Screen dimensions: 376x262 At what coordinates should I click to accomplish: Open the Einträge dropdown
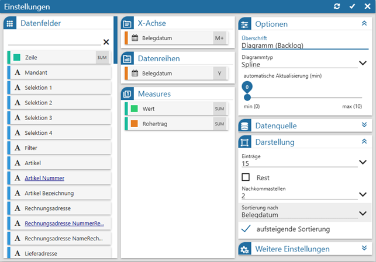coord(363,162)
